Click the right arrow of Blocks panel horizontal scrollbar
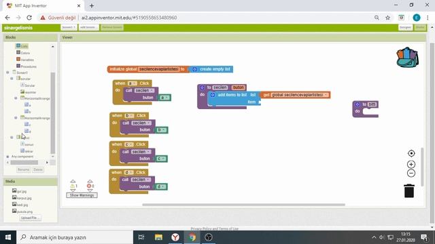The image size is (435, 244). pyautogui.click(x=47, y=163)
